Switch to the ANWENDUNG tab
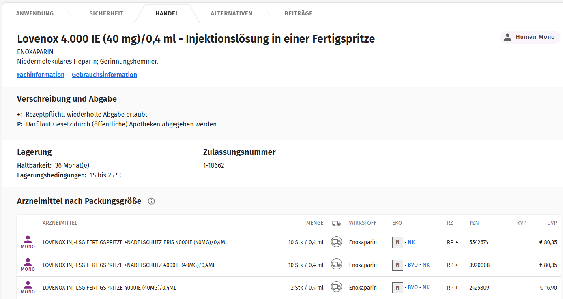The image size is (563, 299). tap(35, 13)
